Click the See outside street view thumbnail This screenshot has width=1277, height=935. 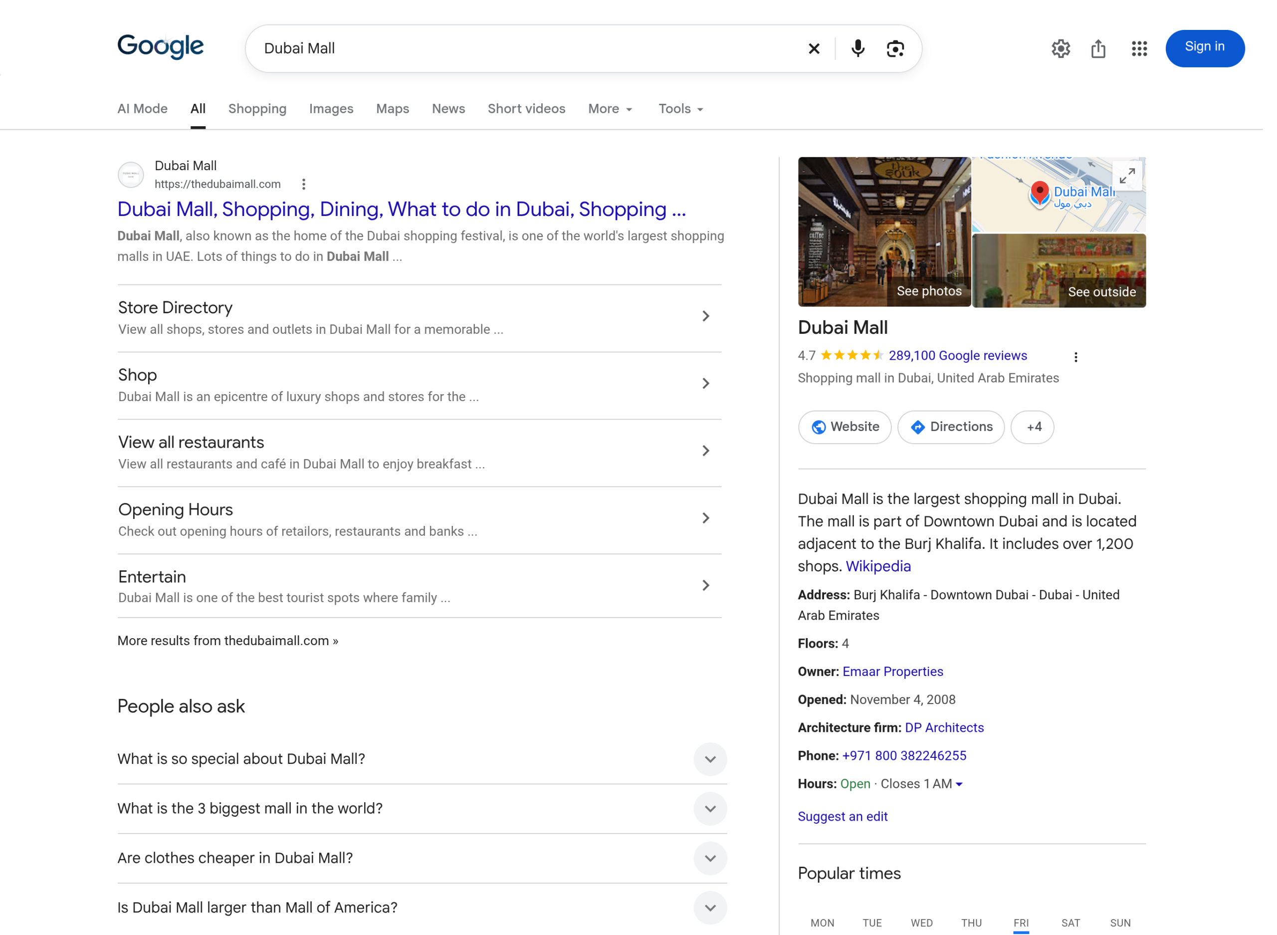(1059, 271)
